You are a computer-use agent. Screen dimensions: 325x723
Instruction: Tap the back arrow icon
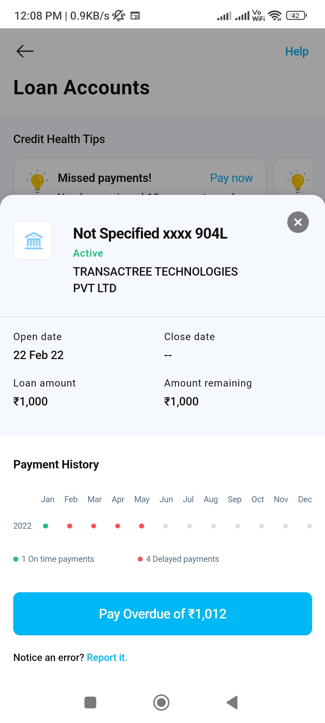click(x=25, y=51)
